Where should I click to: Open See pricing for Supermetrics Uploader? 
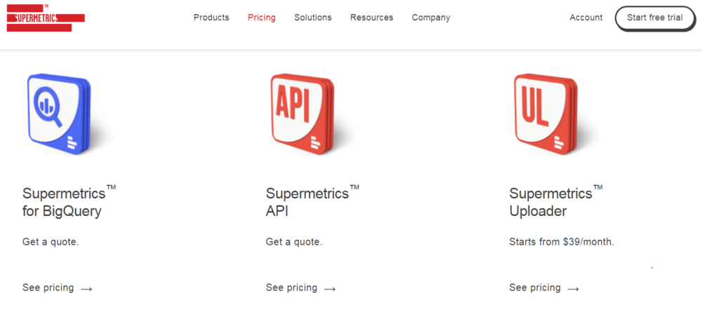coord(536,288)
